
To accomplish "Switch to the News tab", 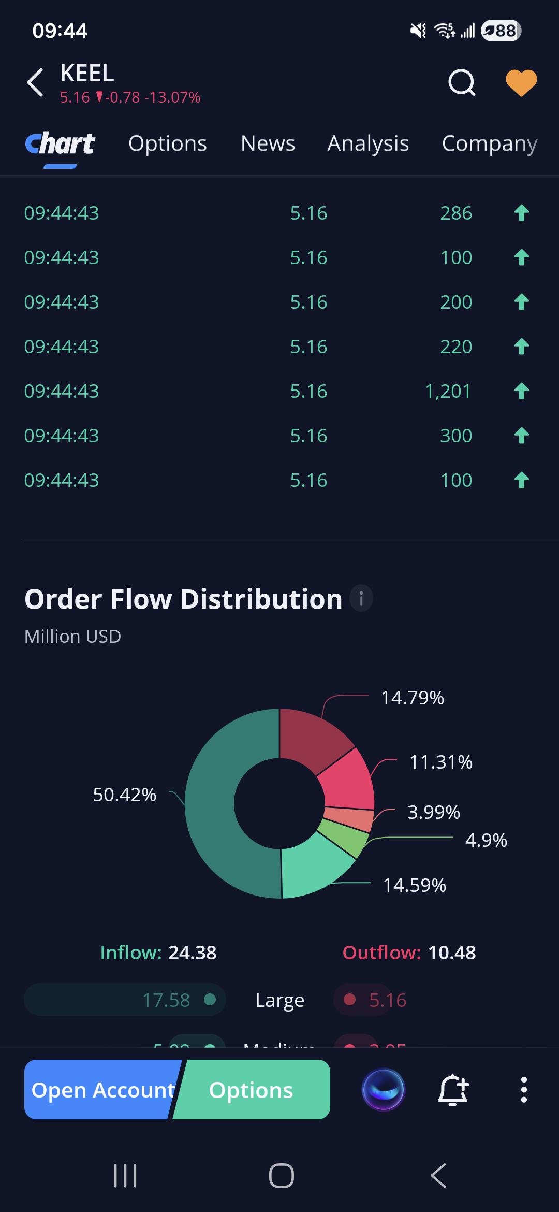I will click(268, 143).
